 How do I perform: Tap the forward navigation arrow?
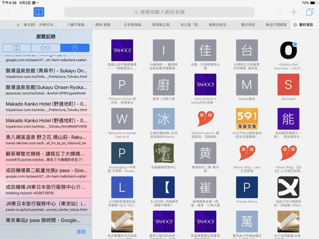pos(24,12)
